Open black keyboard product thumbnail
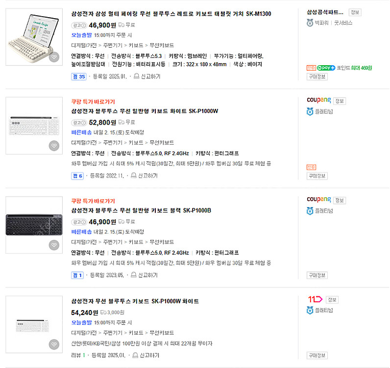 [x=34, y=225]
